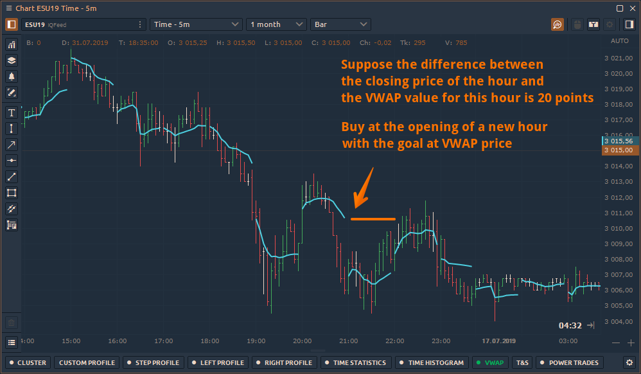Pick the horizontal line drawing tool
641x374 pixels.
click(12, 161)
